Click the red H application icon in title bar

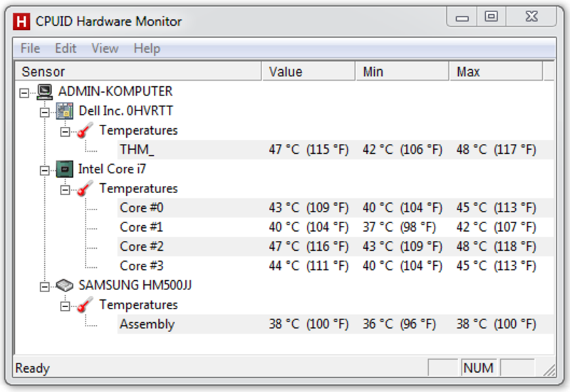21,21
